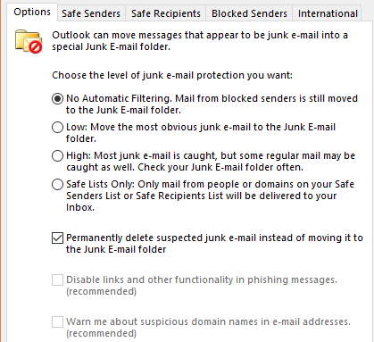Toggle Warn me about suspicious domain names checkbox
This screenshot has height=342, width=374.
(57, 321)
